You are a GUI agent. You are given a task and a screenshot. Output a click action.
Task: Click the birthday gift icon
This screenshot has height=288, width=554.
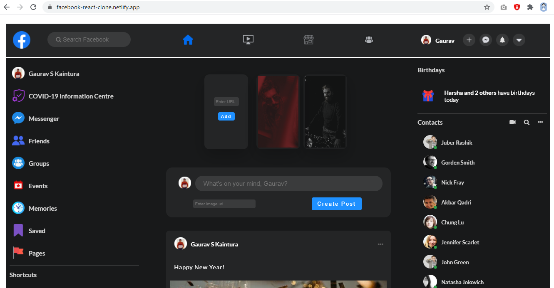pyautogui.click(x=428, y=96)
